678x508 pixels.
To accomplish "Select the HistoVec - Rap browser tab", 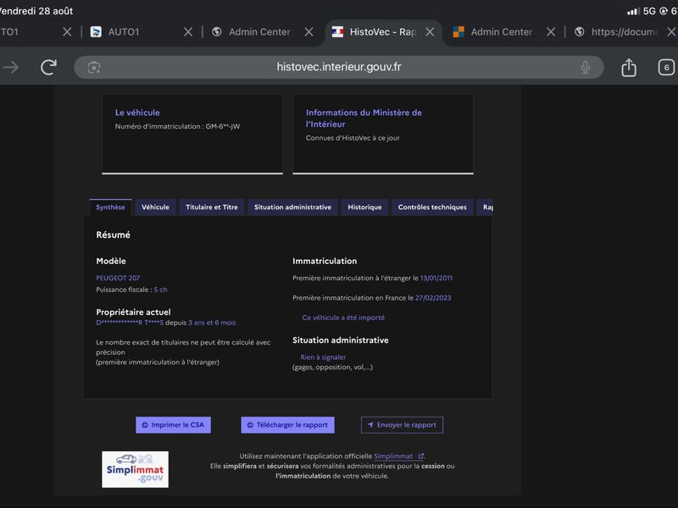I will click(383, 32).
